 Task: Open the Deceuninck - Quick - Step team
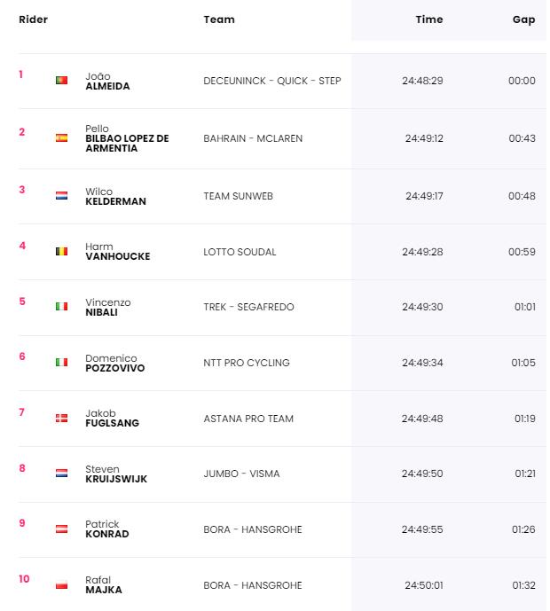[272, 81]
